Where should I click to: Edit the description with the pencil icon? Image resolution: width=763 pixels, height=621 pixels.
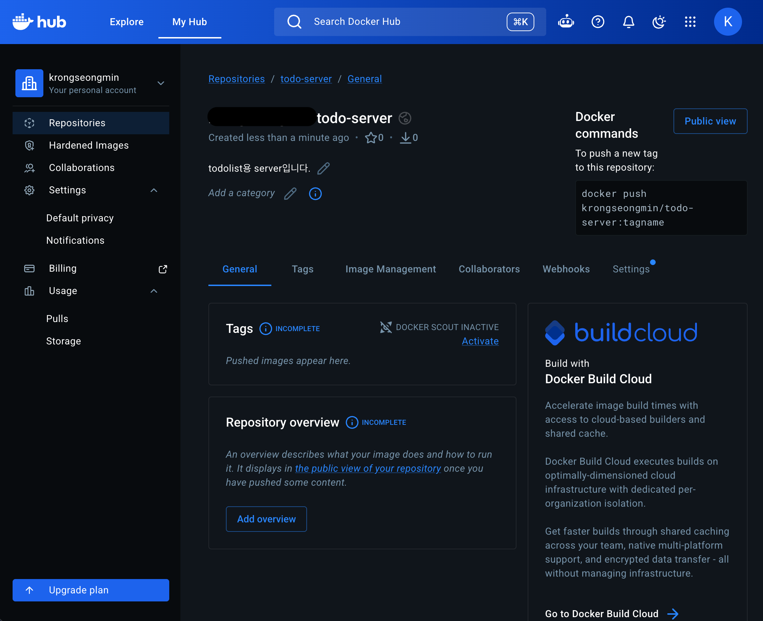coord(323,168)
